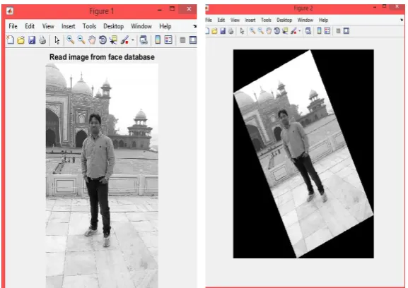Select Rotate 3D tool in Figure 2
This screenshot has height=288, width=408.
click(x=277, y=31)
